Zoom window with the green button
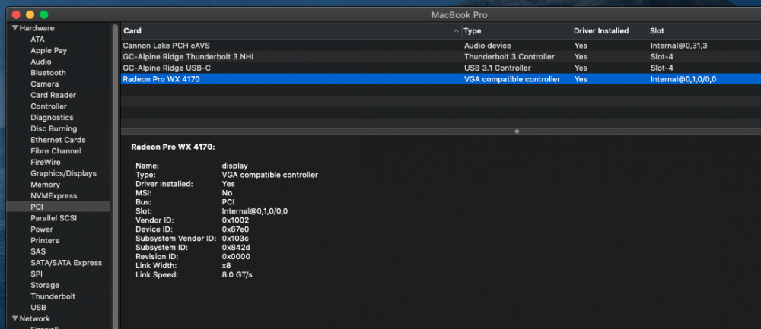This screenshot has width=761, height=329. (x=44, y=15)
